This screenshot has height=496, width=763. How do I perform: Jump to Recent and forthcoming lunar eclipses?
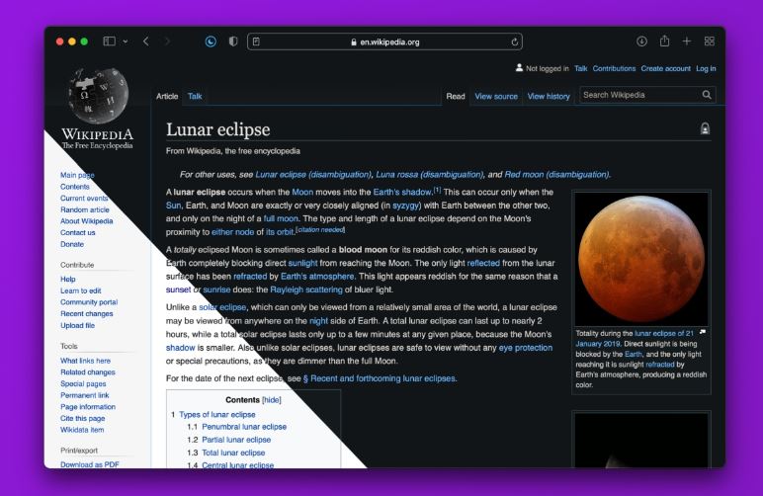pyautogui.click(x=380, y=378)
